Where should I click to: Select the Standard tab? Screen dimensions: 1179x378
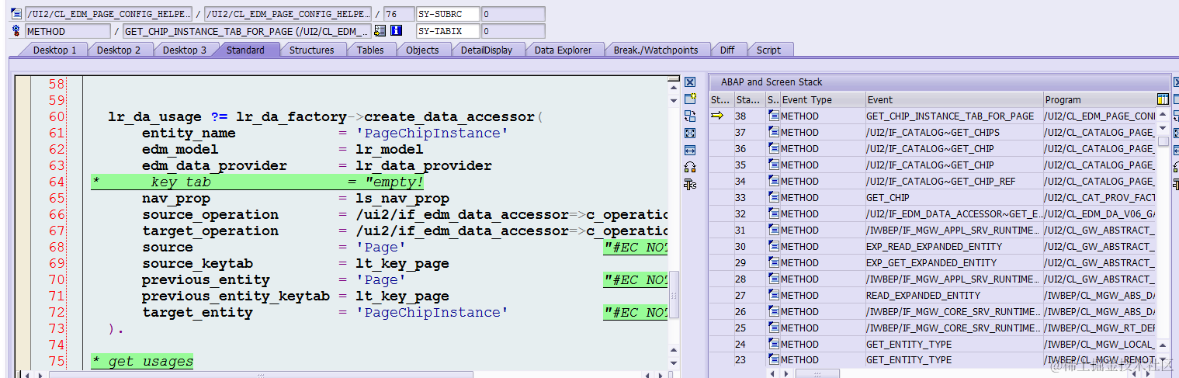pyautogui.click(x=245, y=50)
